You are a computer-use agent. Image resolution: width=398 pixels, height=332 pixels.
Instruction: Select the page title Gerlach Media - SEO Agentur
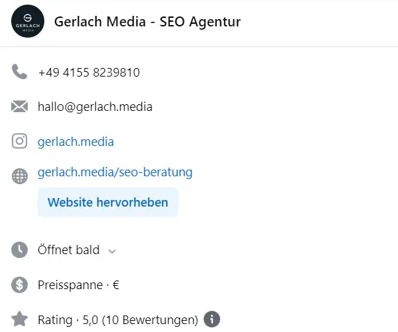pyautogui.click(x=147, y=22)
